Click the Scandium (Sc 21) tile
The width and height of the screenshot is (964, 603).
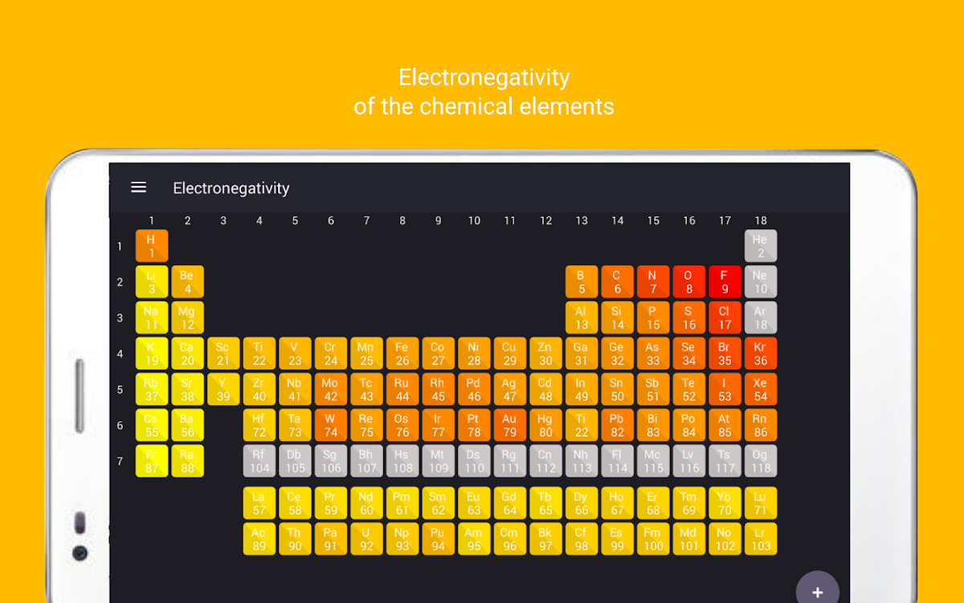pos(223,354)
